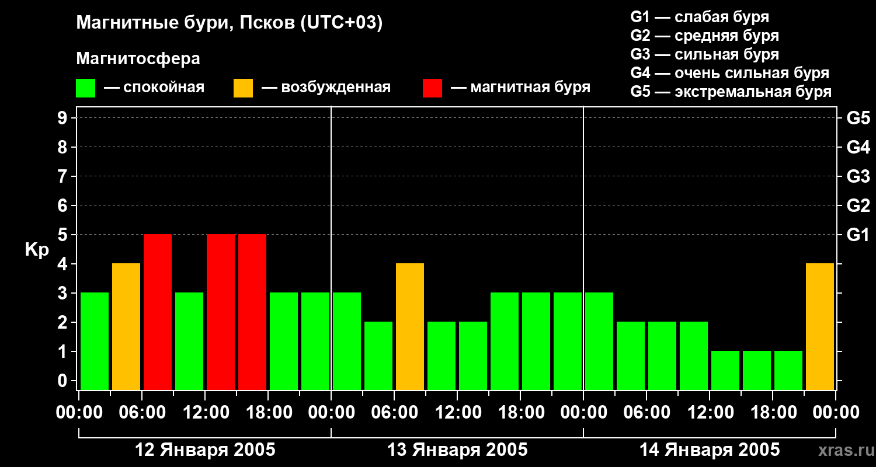Screen dimensions: 876x467
Task: Click the '— магнитная буря' legend label
Action: [x=521, y=88]
